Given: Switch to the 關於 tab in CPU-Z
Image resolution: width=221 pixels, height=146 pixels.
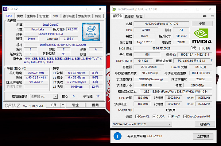Looking at the screenshot, I should [98, 16].
